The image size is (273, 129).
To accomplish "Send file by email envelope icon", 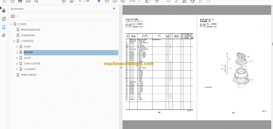I will pyautogui.click(x=28, y=1).
